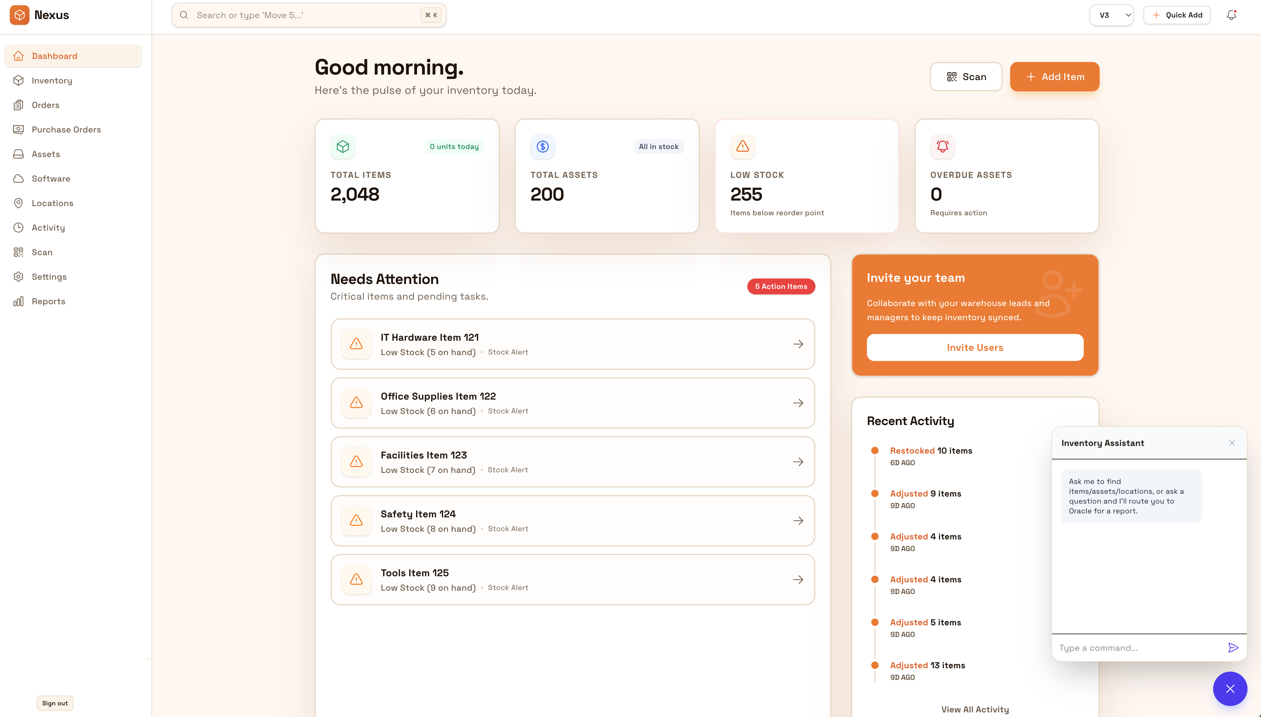Type in the command input field
This screenshot has height=717, width=1261.
pos(1133,648)
